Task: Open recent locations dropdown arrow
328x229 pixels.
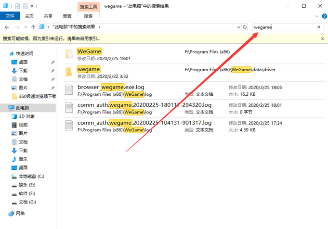Action: tap(26, 27)
